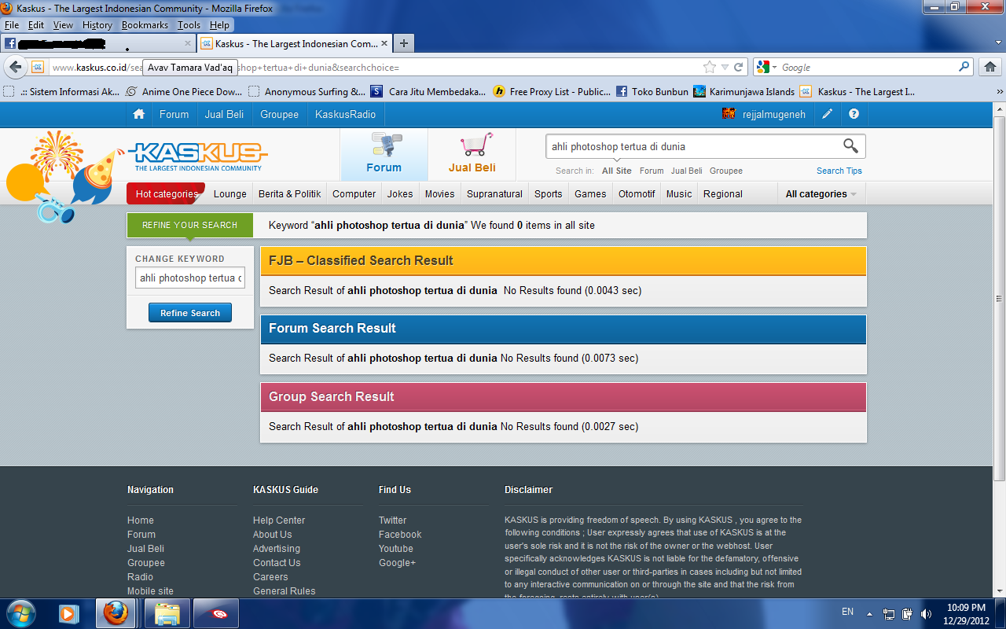The width and height of the screenshot is (1006, 629).
Task: Select the Berita & Politik category
Action: (290, 194)
